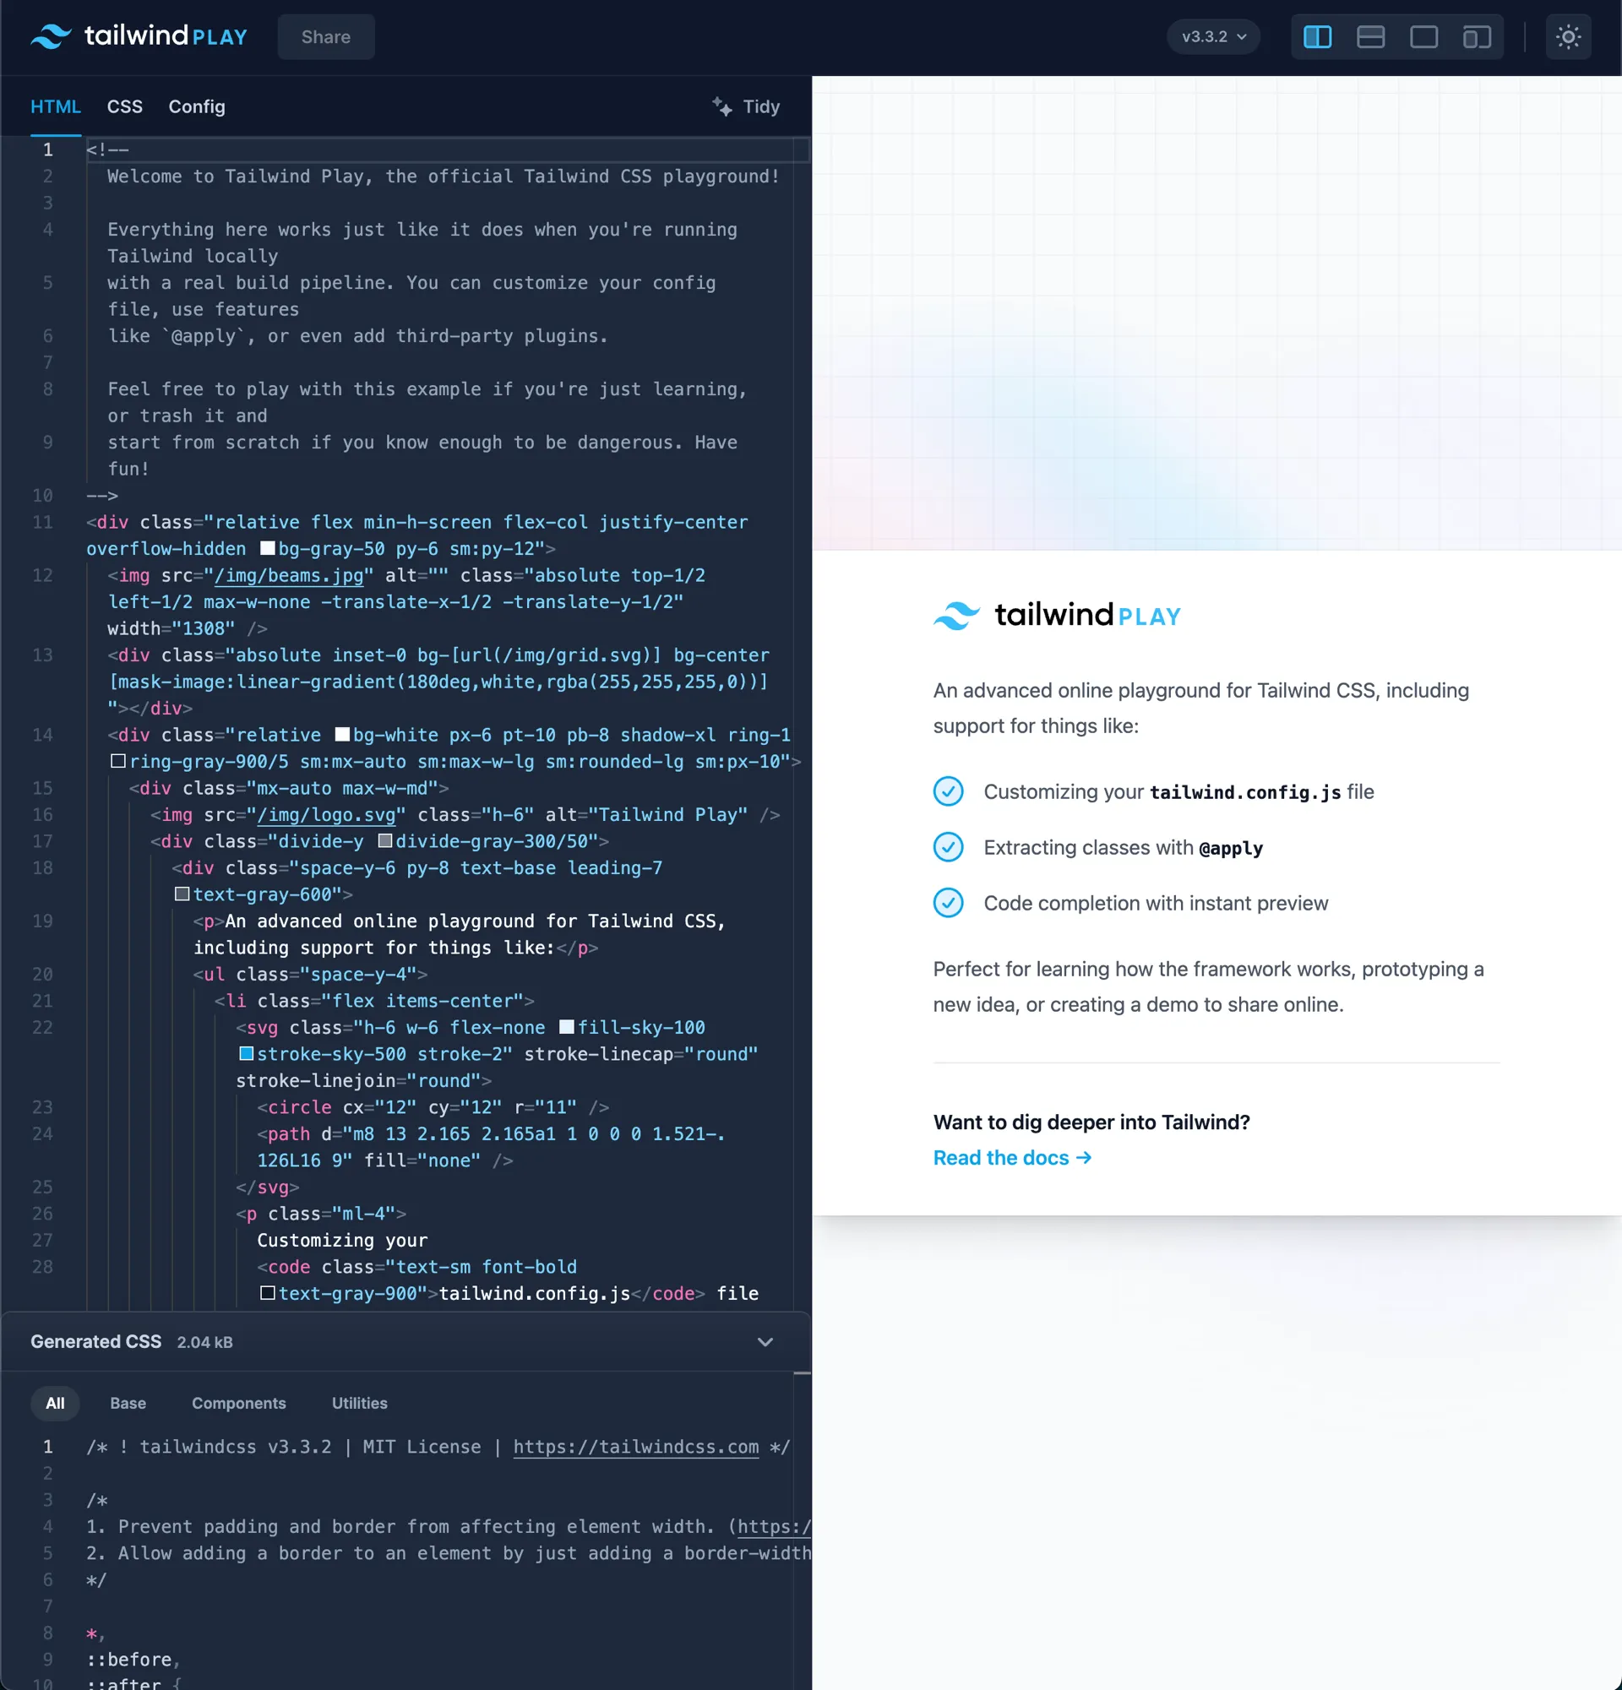Toggle the responsive design mode icon
Viewport: 1622px width, 1690px height.
pyautogui.click(x=1476, y=37)
